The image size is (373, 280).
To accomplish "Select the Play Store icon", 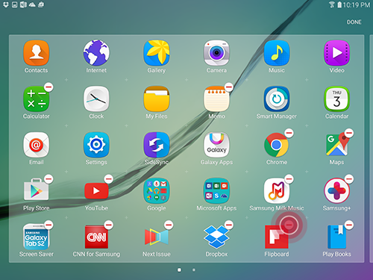I will [x=36, y=190].
